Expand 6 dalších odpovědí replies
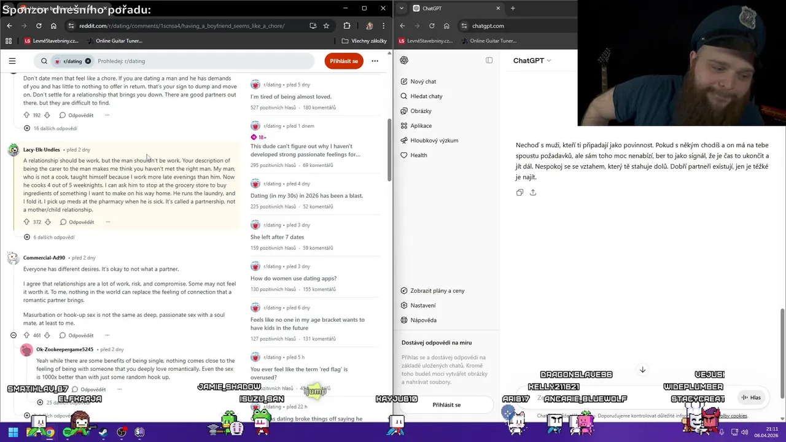 49,237
